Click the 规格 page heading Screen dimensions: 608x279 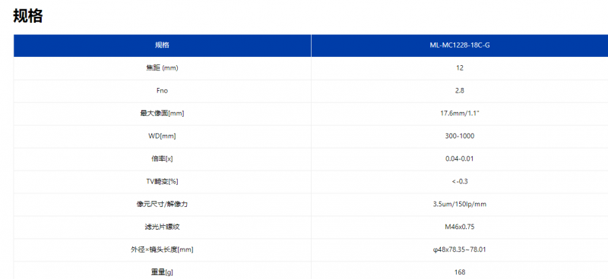(28, 16)
